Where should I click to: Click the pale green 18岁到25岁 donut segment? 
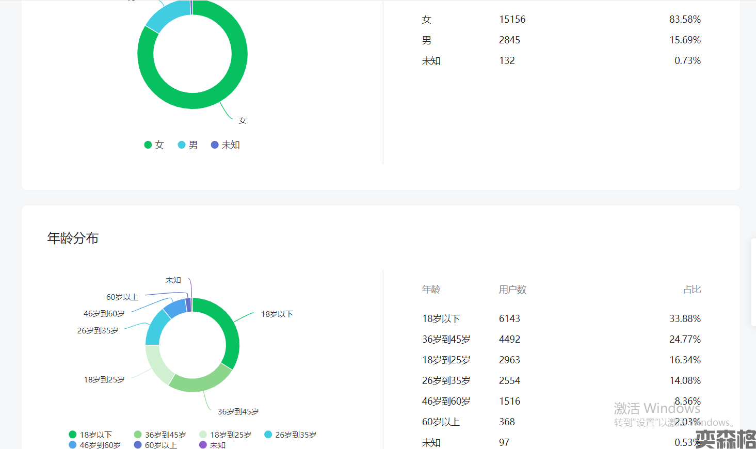tap(157, 364)
